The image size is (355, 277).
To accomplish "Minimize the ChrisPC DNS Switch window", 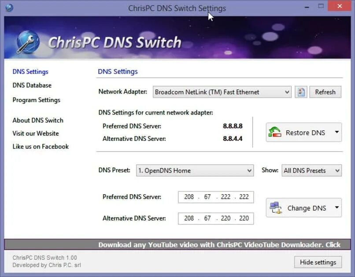I will [x=307, y=7].
